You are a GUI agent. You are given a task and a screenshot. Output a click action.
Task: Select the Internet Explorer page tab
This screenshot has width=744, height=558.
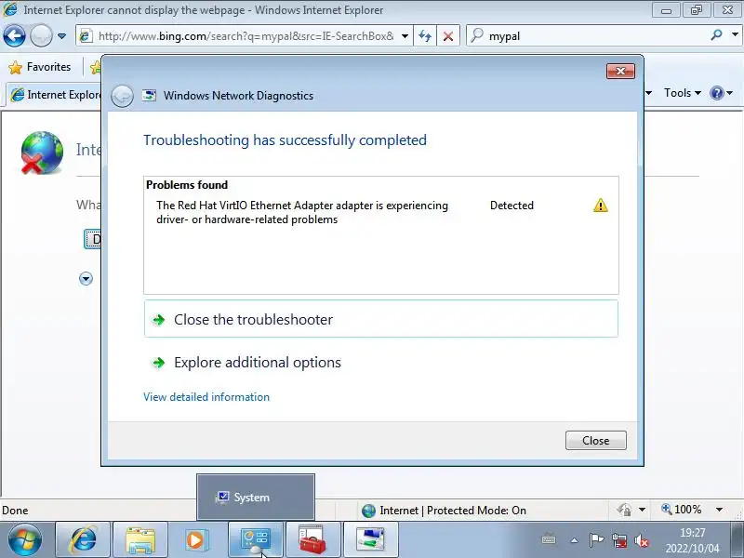[55, 95]
